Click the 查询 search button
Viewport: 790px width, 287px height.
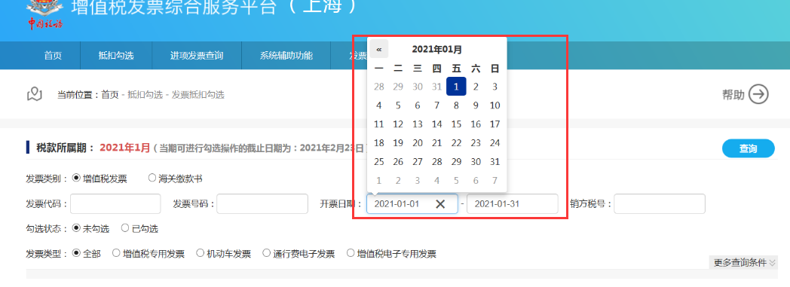pos(749,148)
